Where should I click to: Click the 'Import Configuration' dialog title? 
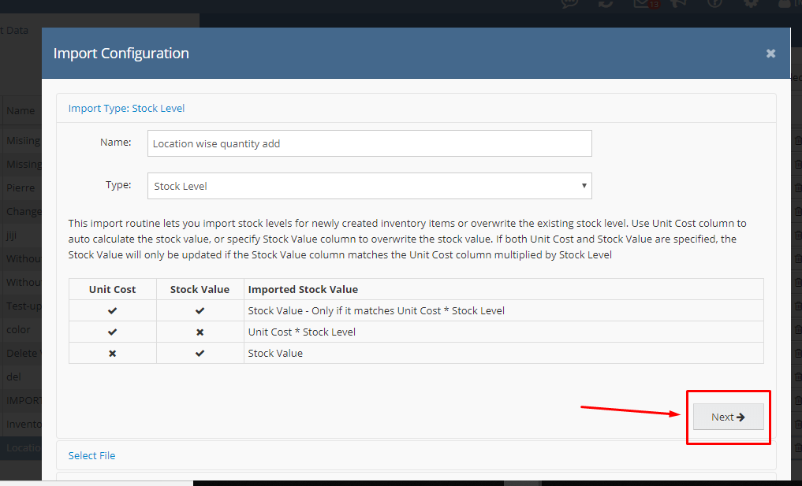[x=121, y=53]
